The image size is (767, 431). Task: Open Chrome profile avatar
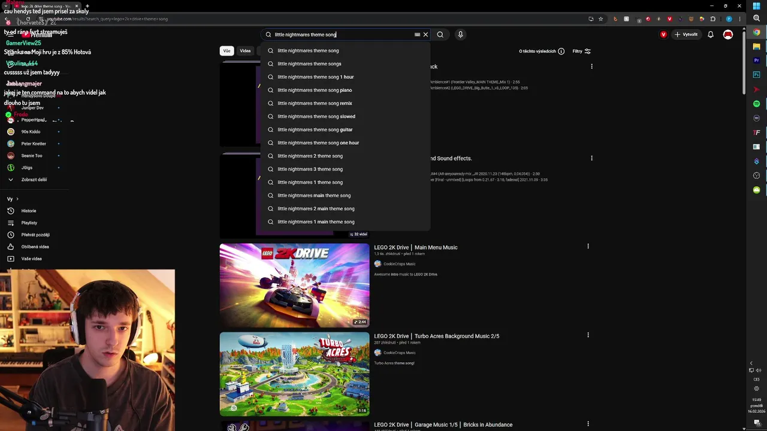(x=729, y=19)
